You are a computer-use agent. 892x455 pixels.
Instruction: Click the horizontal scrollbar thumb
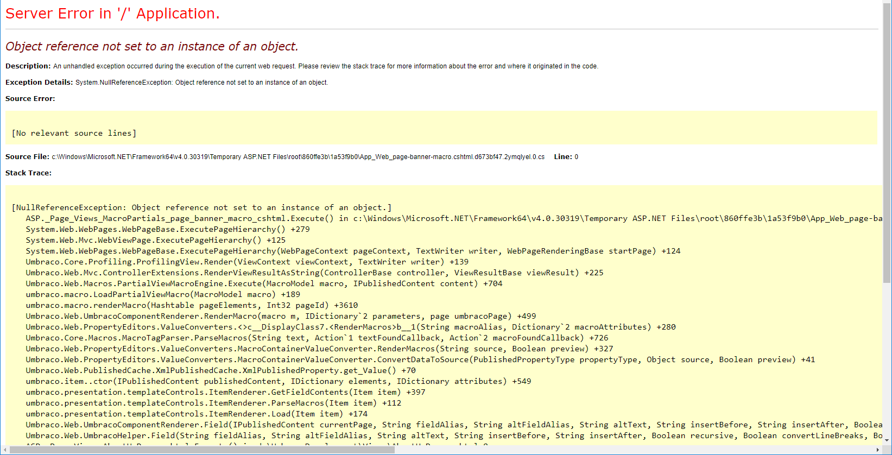tap(202, 450)
